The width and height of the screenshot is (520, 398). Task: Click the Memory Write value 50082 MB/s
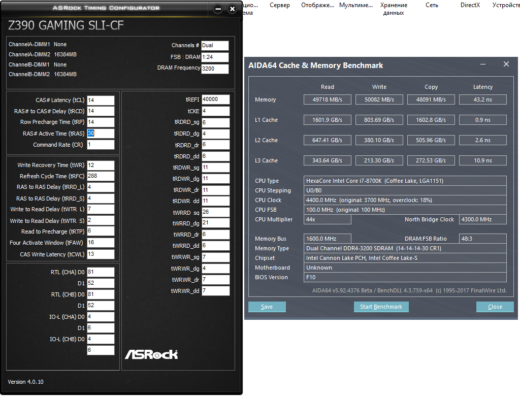point(379,99)
